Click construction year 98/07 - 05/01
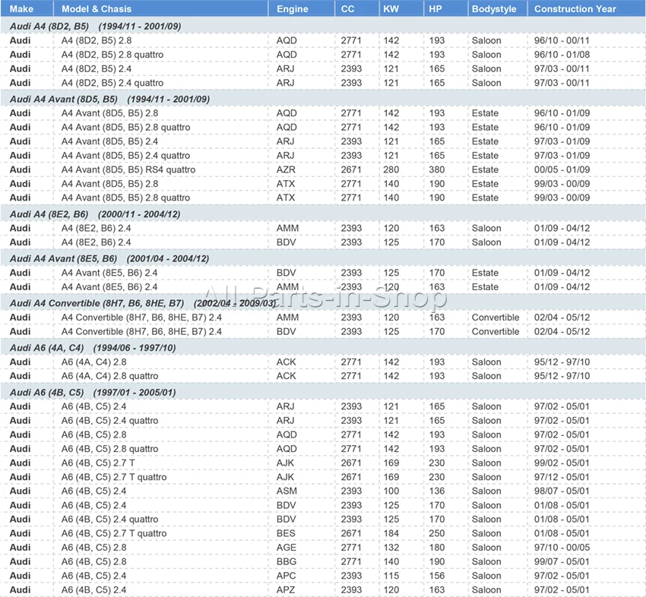This screenshot has width=646, height=597. coord(562,491)
